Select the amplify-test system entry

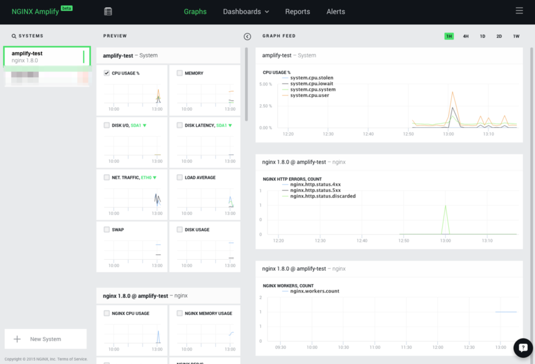coord(47,56)
